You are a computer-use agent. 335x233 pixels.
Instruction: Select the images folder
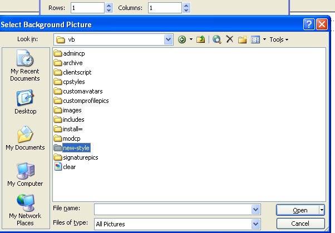click(67, 110)
